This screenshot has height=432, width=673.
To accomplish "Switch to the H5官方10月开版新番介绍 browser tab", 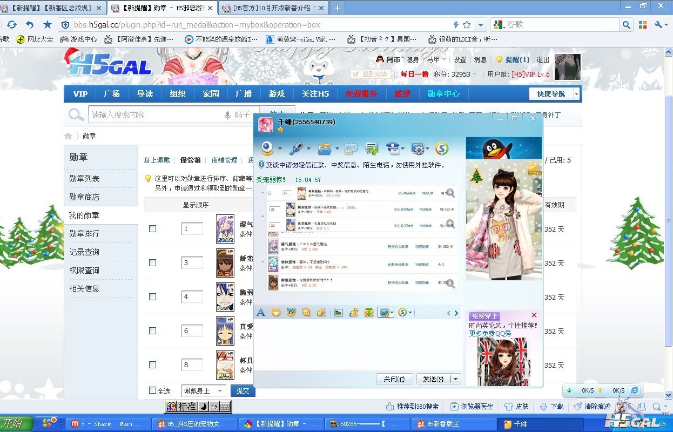I will click(x=273, y=8).
